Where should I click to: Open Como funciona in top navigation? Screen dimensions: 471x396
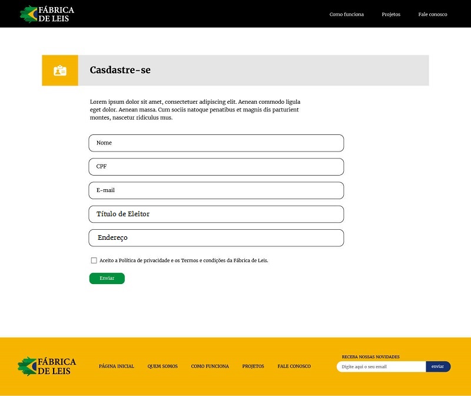(x=346, y=14)
